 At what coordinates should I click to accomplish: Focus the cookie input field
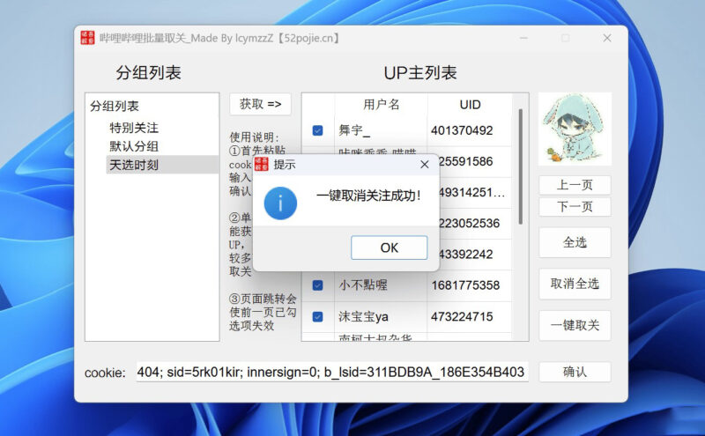click(331, 372)
